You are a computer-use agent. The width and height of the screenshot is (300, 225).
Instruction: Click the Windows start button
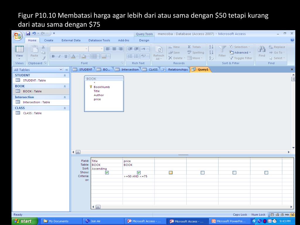[25, 221]
